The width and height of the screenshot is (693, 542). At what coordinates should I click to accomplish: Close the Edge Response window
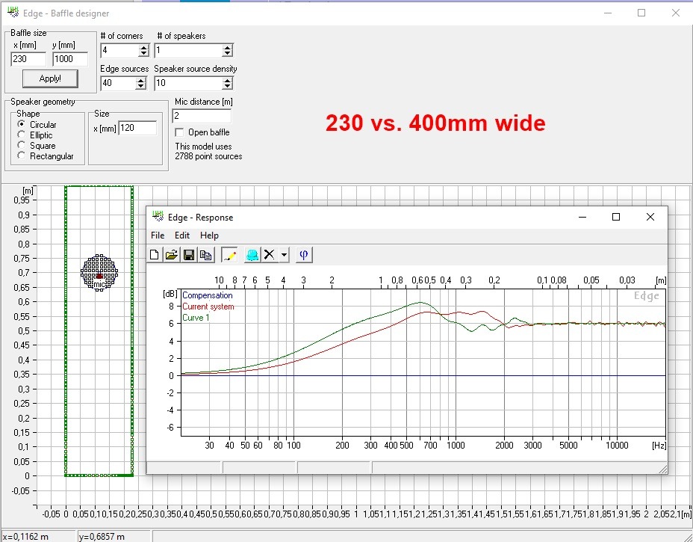point(650,217)
